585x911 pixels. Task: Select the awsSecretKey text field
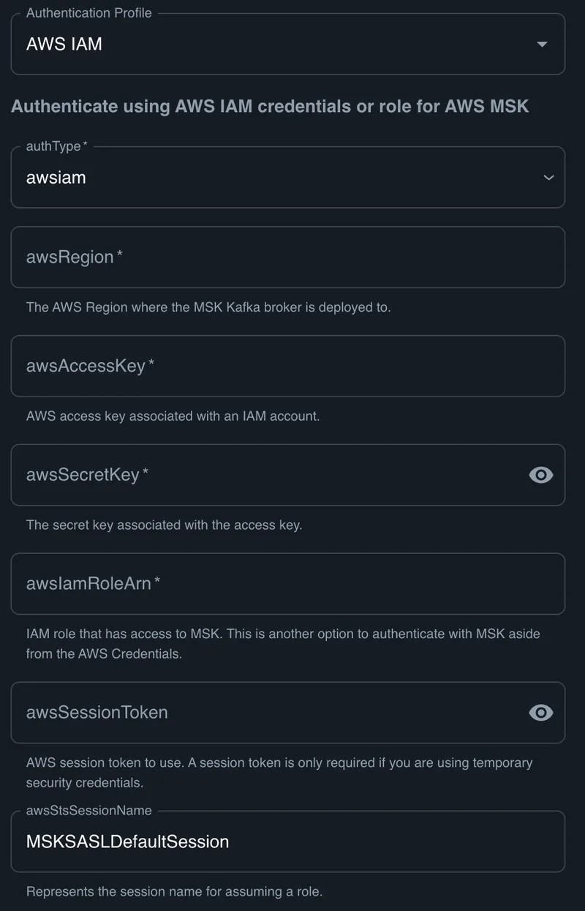point(263,475)
